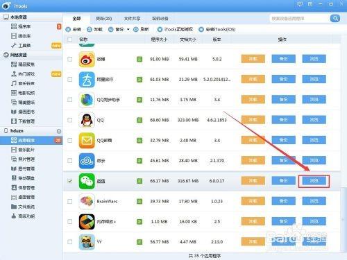Click backup button in QQ同步助手 row
The height and width of the screenshot is (260, 347).
point(283,99)
